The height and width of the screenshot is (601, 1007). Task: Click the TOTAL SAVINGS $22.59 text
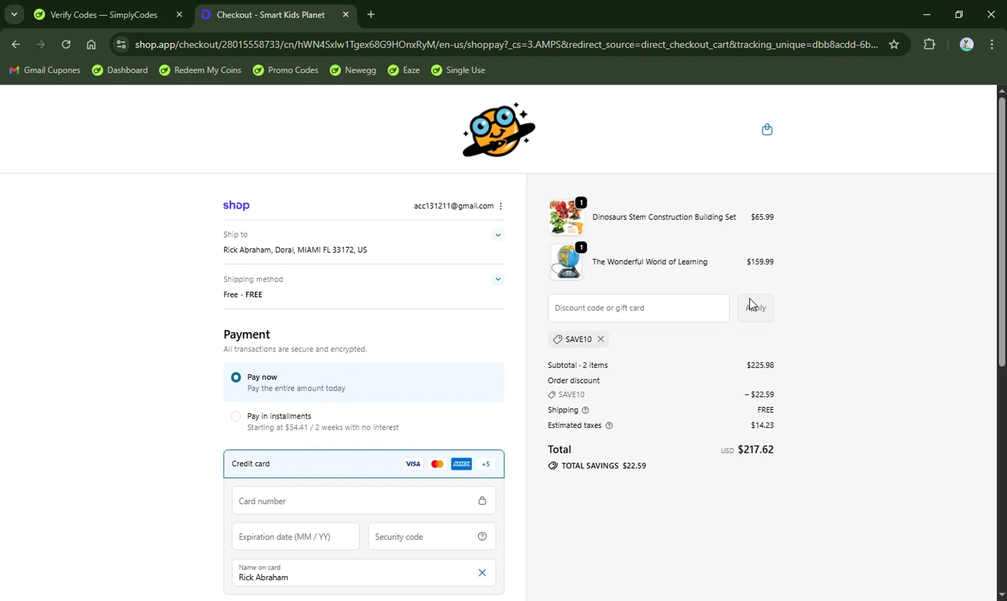click(604, 466)
